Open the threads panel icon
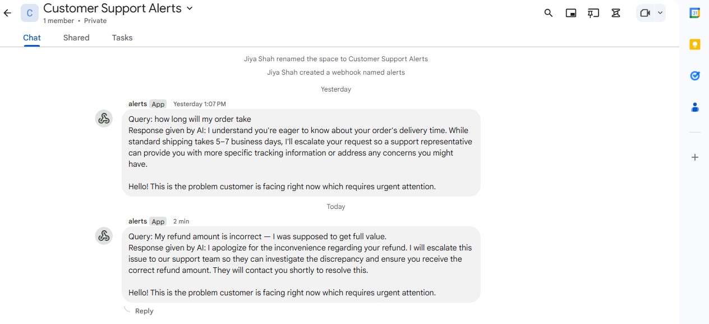This screenshot has width=709, height=324. pos(616,13)
